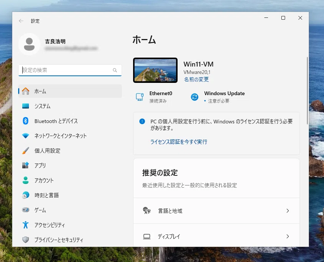The image size is (324, 262).
Task: Click the アクセシビリティ figure icon
Action: [26, 225]
